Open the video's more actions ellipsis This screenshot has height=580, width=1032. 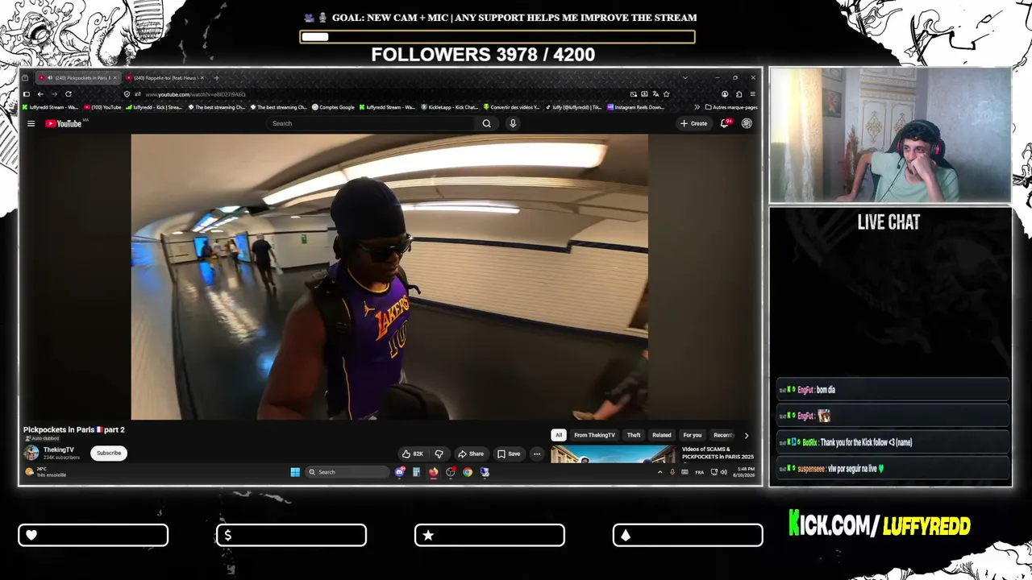pyautogui.click(x=537, y=454)
